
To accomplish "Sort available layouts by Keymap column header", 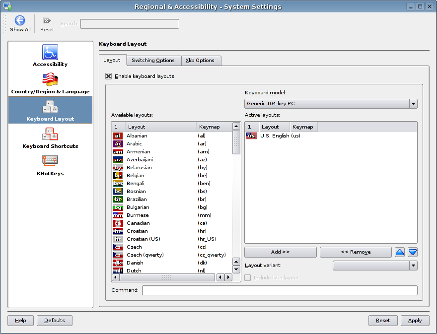I will (x=215, y=127).
